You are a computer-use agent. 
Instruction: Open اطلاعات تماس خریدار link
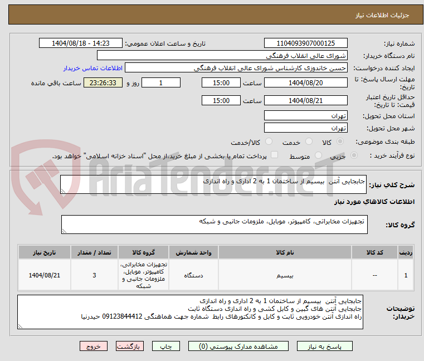[93, 68]
